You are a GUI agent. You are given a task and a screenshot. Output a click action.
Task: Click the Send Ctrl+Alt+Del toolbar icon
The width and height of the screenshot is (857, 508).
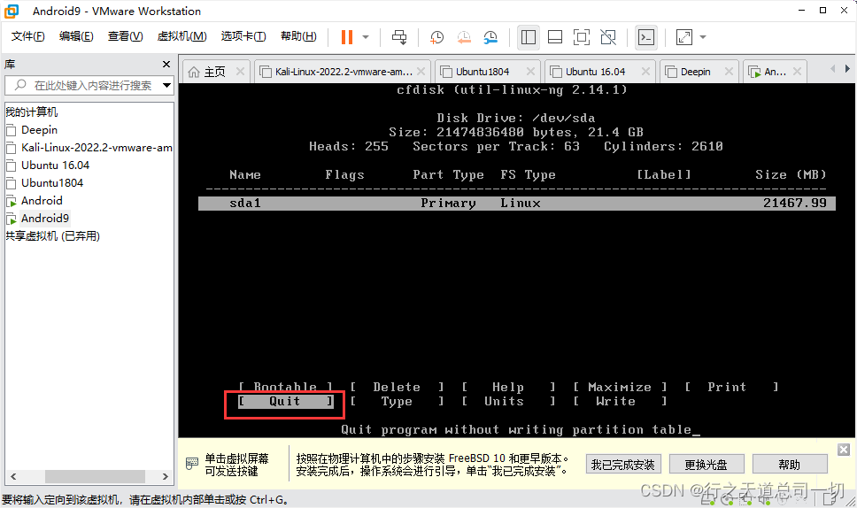(399, 37)
